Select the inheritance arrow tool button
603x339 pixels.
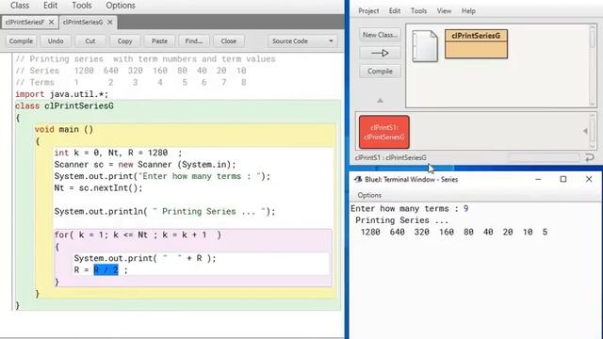click(380, 53)
